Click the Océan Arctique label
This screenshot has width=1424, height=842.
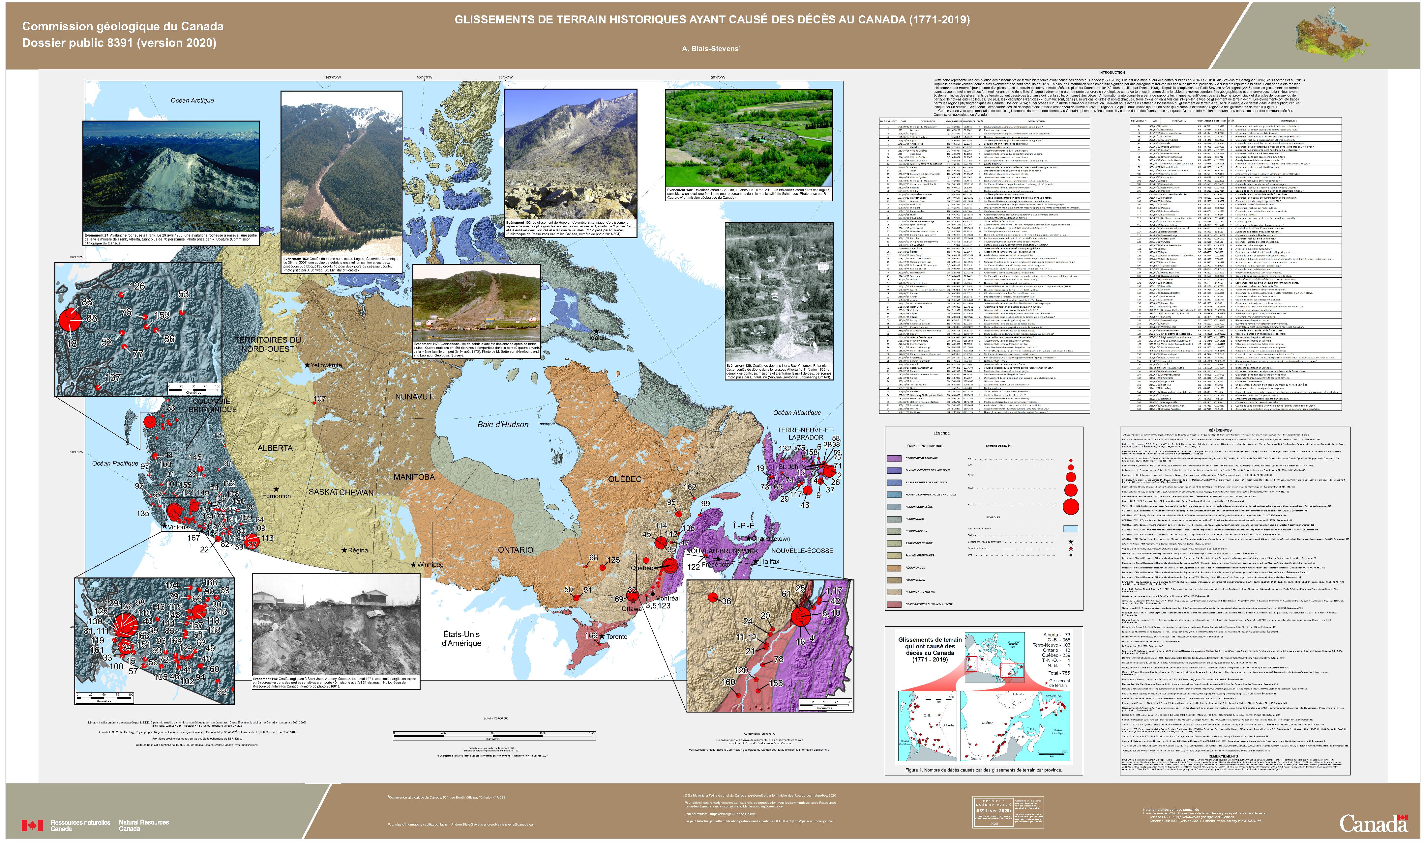[193, 100]
